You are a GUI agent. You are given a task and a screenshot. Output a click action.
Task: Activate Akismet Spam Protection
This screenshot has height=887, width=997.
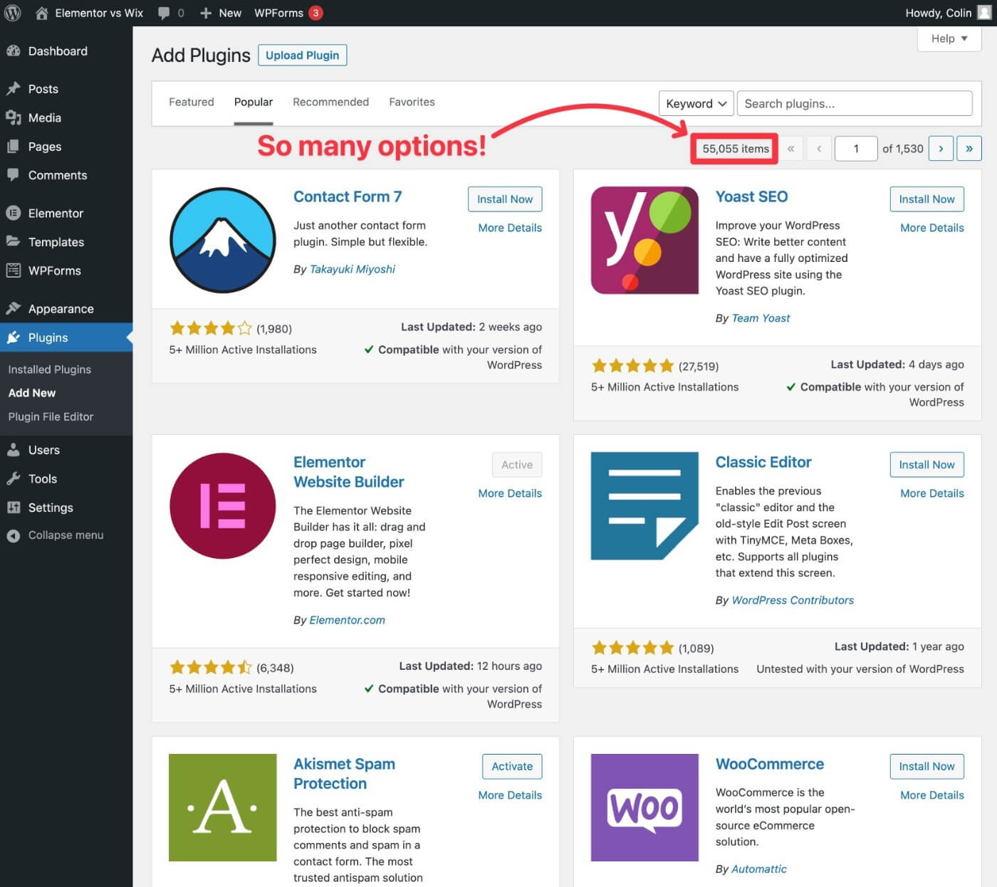pos(512,767)
